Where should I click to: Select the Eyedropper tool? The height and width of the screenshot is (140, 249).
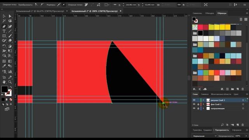click(4, 66)
